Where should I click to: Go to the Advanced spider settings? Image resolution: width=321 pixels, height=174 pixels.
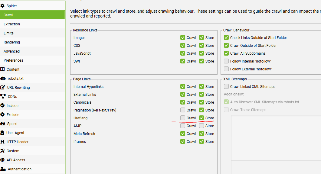pos(11,51)
